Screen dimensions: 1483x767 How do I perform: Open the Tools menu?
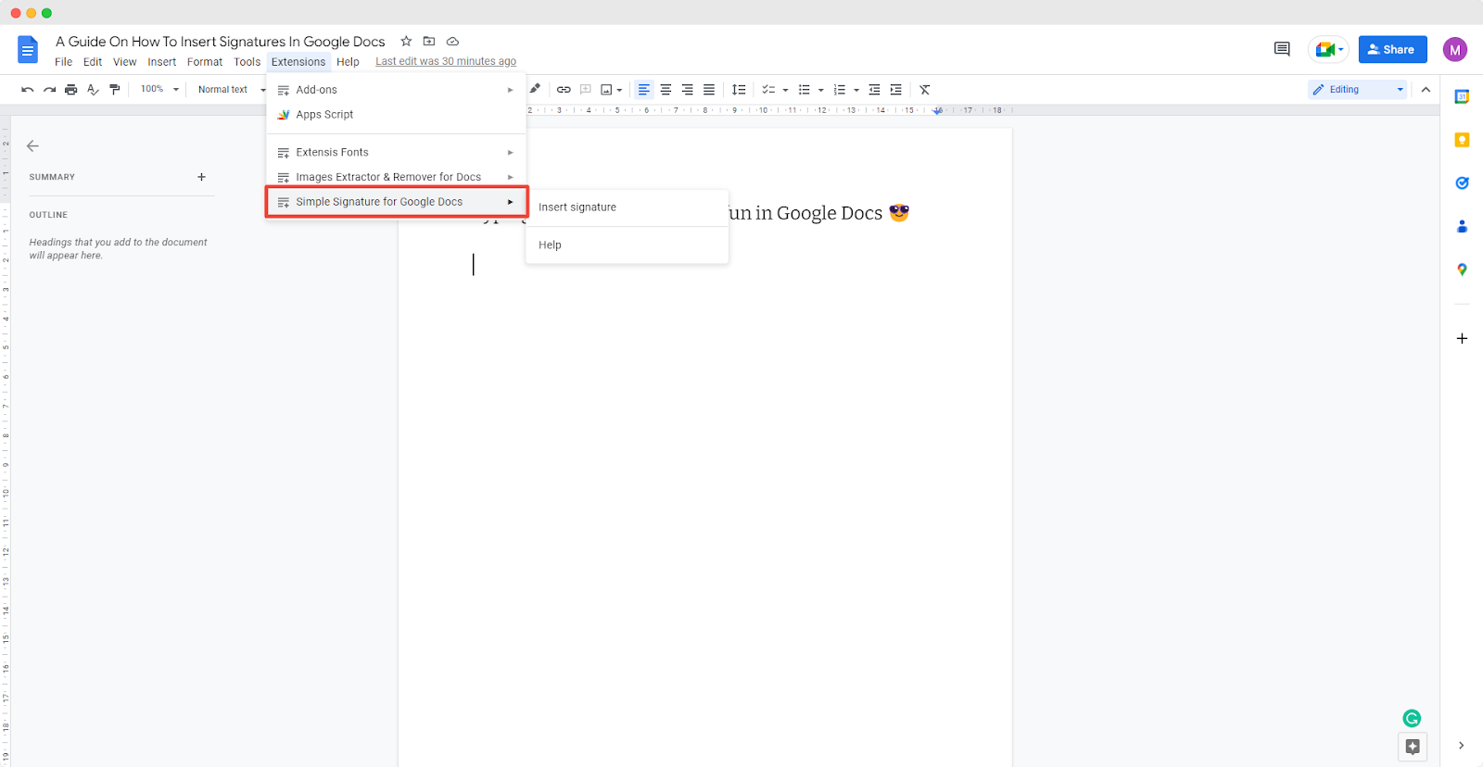click(247, 62)
